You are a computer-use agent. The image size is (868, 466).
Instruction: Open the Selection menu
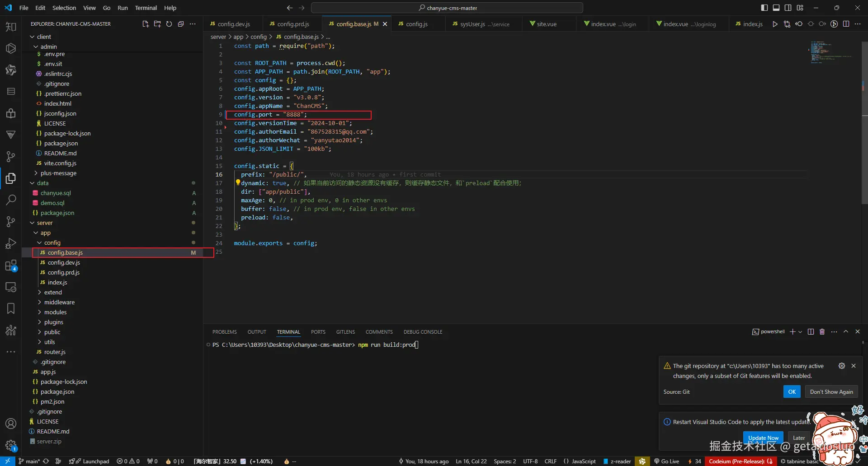click(x=64, y=8)
